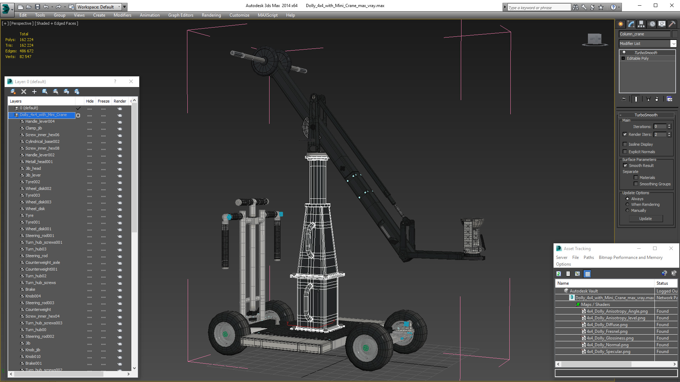Open the Modifier List dropdown
The image size is (680, 382).
673,44
